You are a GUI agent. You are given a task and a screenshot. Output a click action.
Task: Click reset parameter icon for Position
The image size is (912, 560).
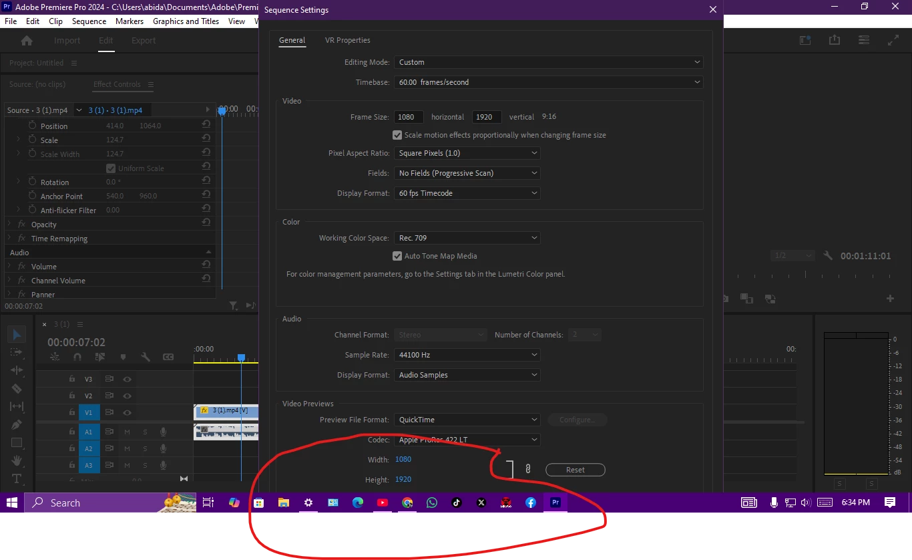tap(206, 125)
